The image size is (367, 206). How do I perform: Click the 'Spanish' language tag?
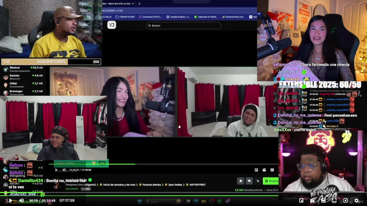(85, 189)
